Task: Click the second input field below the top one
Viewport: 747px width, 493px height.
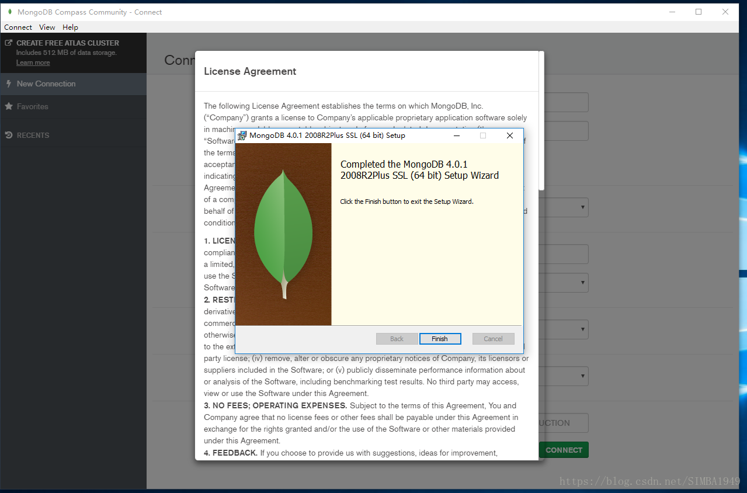Action: click(x=567, y=131)
